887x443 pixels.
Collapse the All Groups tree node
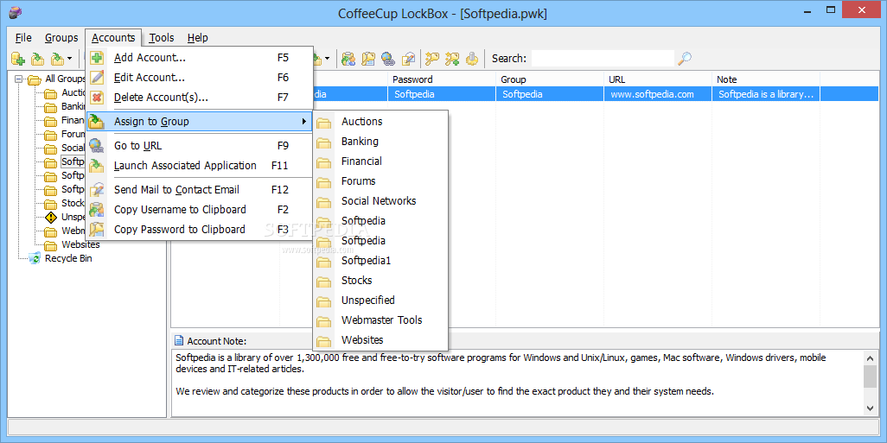click(19, 79)
